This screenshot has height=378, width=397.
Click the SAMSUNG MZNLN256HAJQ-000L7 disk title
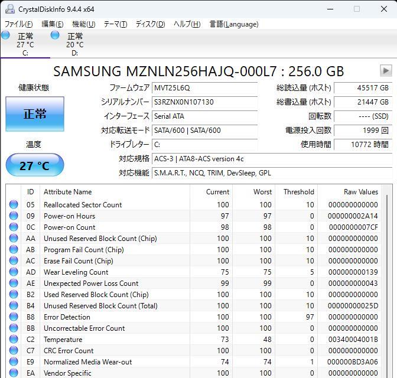point(198,71)
